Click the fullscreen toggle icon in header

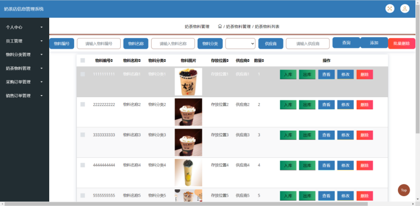[x=390, y=8]
